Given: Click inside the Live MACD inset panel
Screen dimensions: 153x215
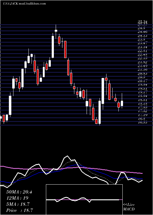Looking at the screenshot, I should tap(84, 200).
